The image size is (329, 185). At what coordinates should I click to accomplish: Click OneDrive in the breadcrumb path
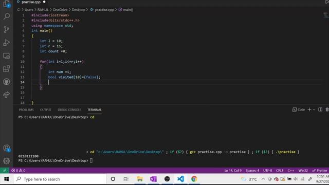point(60,10)
